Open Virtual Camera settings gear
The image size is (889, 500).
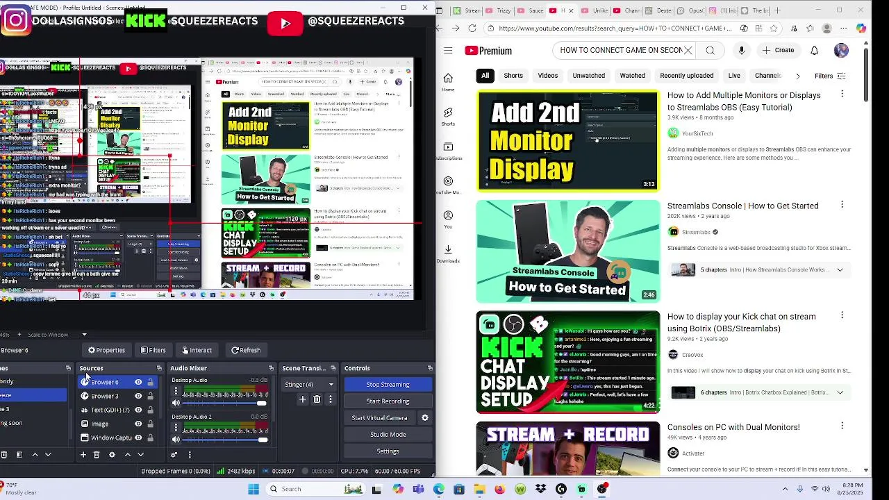click(425, 418)
